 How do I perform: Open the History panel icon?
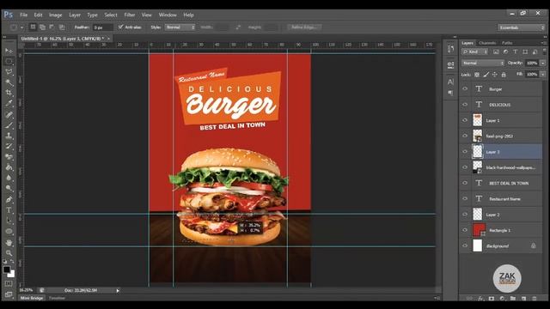(x=450, y=48)
